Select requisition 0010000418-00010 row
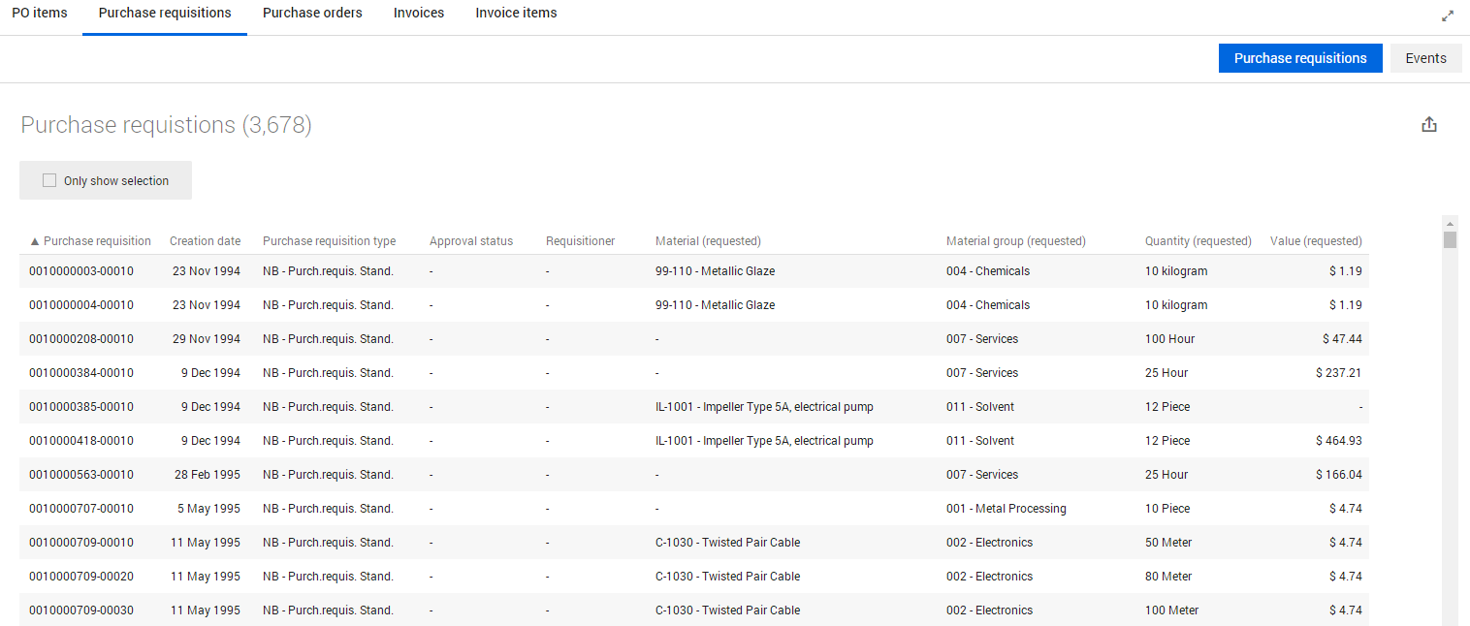The height and width of the screenshot is (626, 1470). (x=81, y=441)
